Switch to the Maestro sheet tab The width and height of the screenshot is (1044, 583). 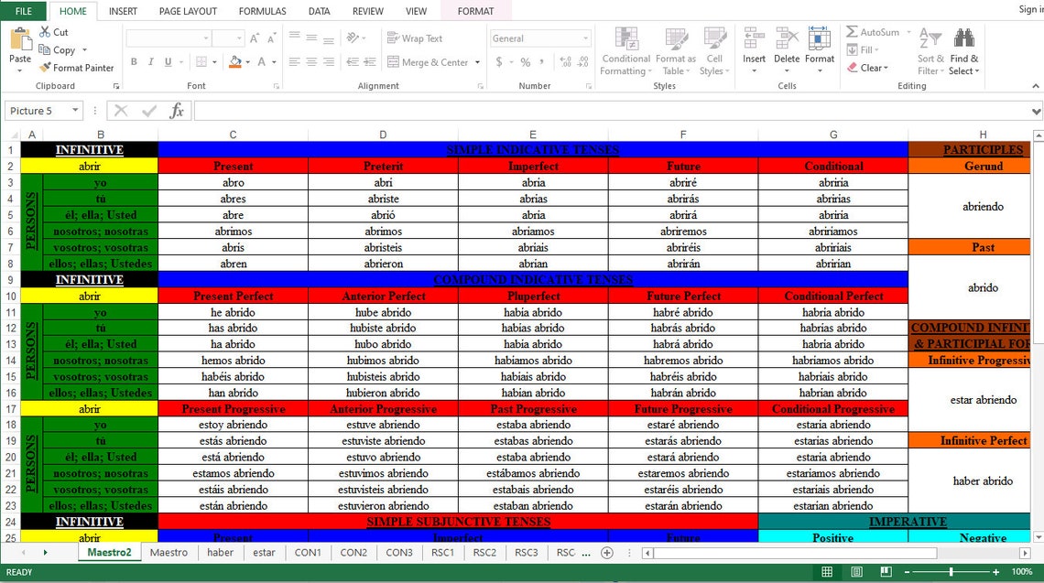click(x=169, y=552)
